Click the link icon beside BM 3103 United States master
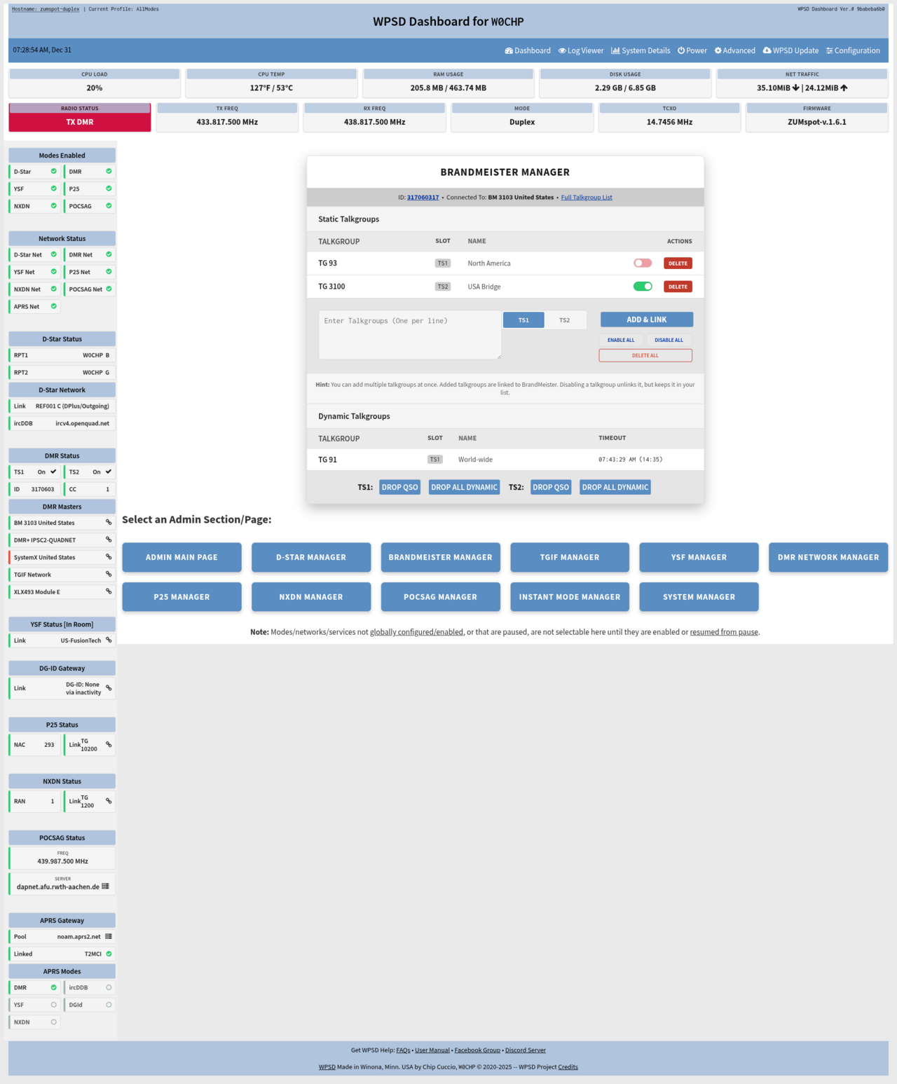 (109, 523)
